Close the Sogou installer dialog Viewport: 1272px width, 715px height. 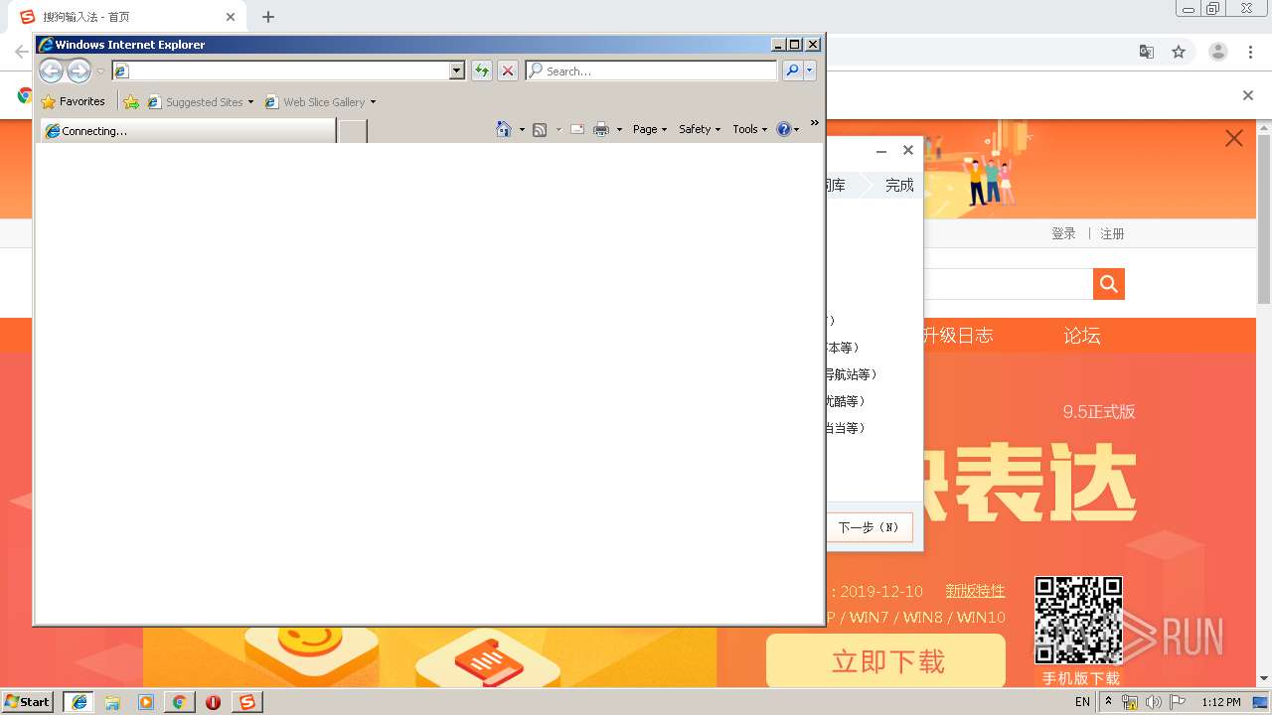907,150
